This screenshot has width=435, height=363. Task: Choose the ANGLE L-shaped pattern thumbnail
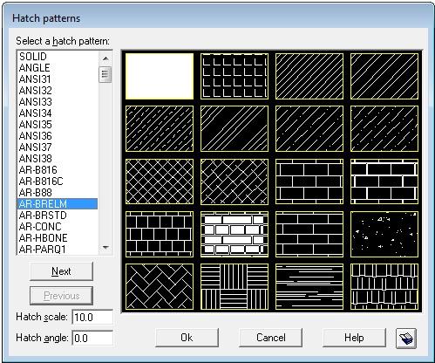coord(234,76)
